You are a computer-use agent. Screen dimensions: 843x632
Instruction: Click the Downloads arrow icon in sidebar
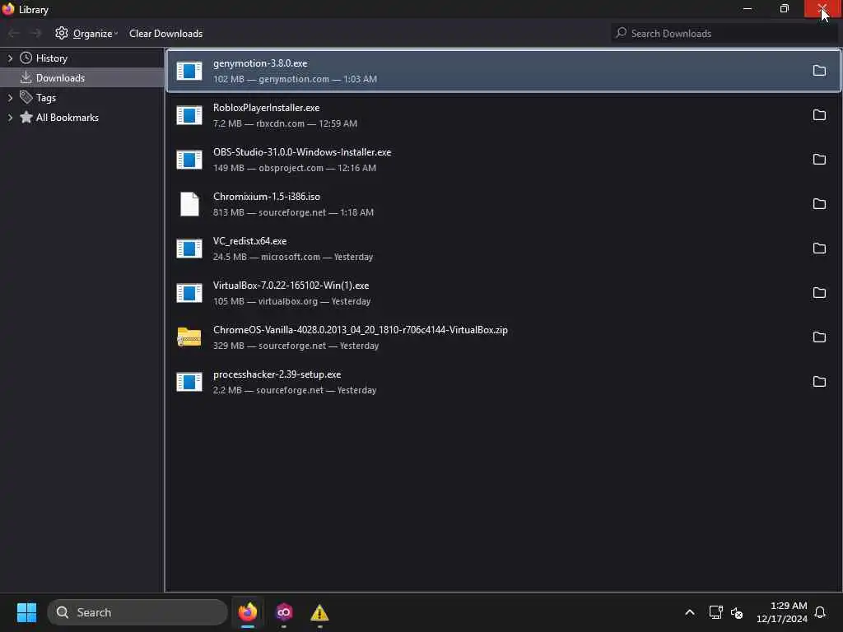(x=26, y=78)
